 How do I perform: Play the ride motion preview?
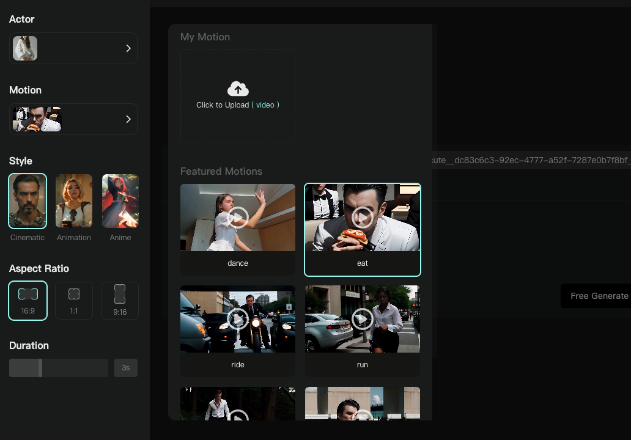point(238,319)
